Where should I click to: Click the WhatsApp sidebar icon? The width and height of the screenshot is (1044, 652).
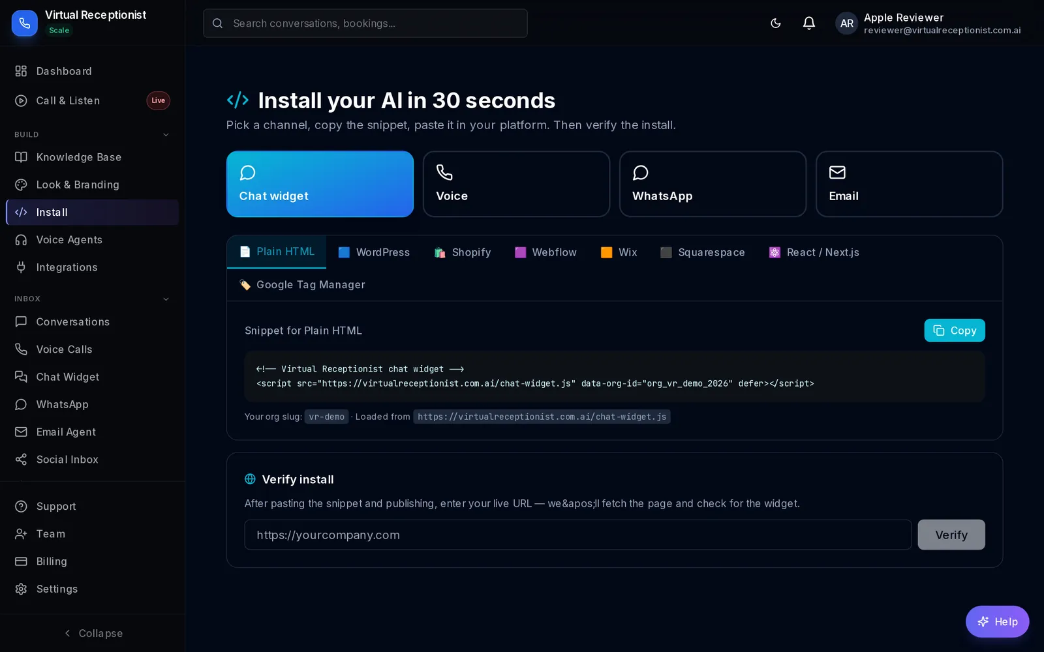tap(21, 404)
